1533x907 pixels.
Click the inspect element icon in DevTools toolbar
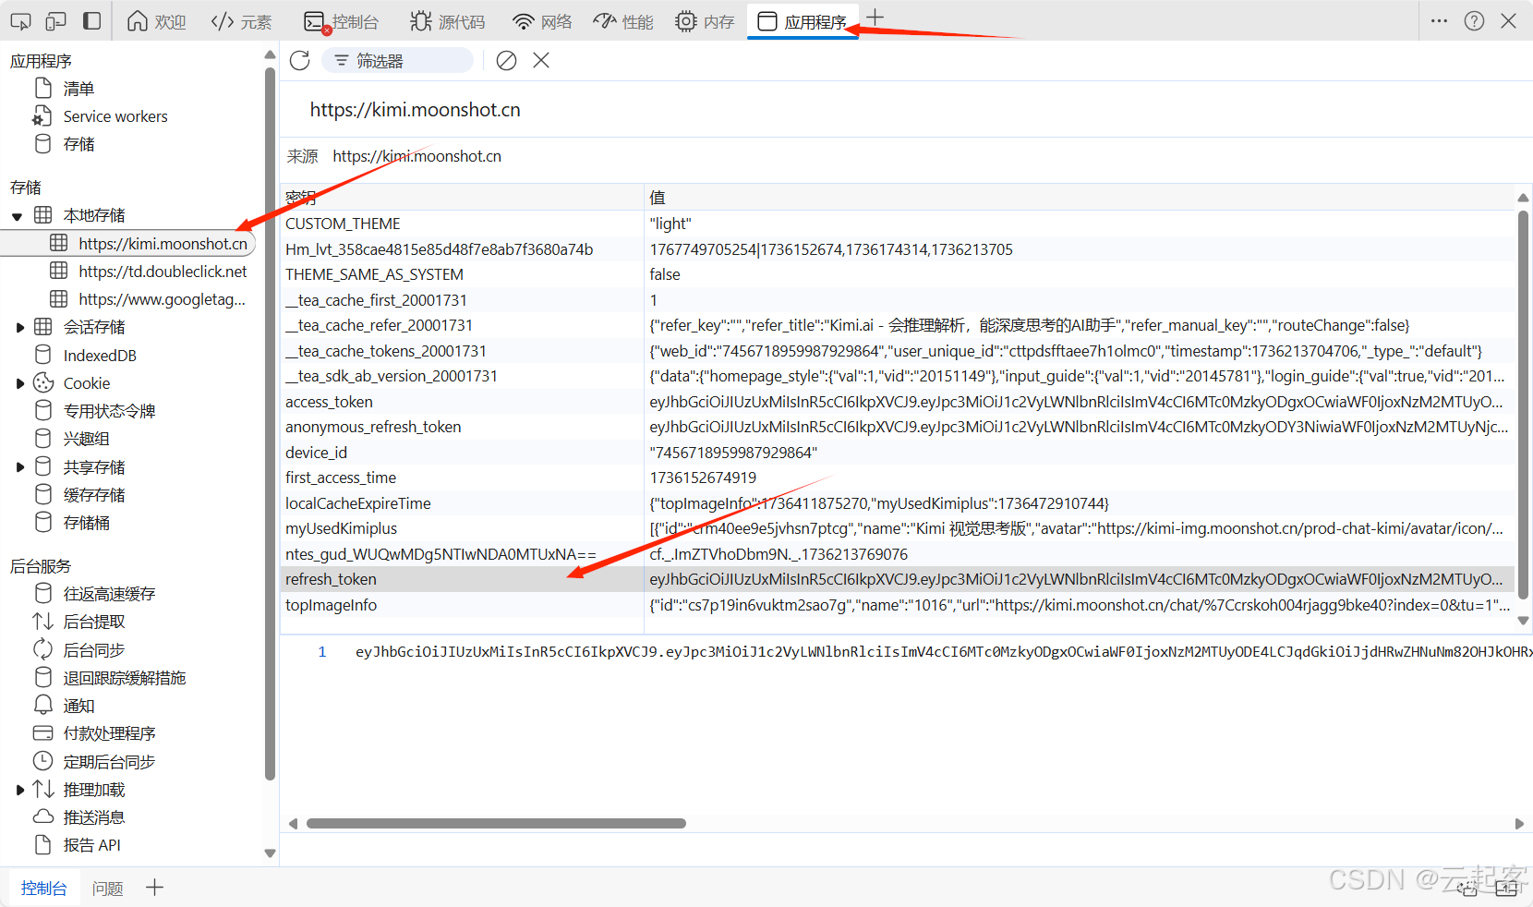[20, 21]
